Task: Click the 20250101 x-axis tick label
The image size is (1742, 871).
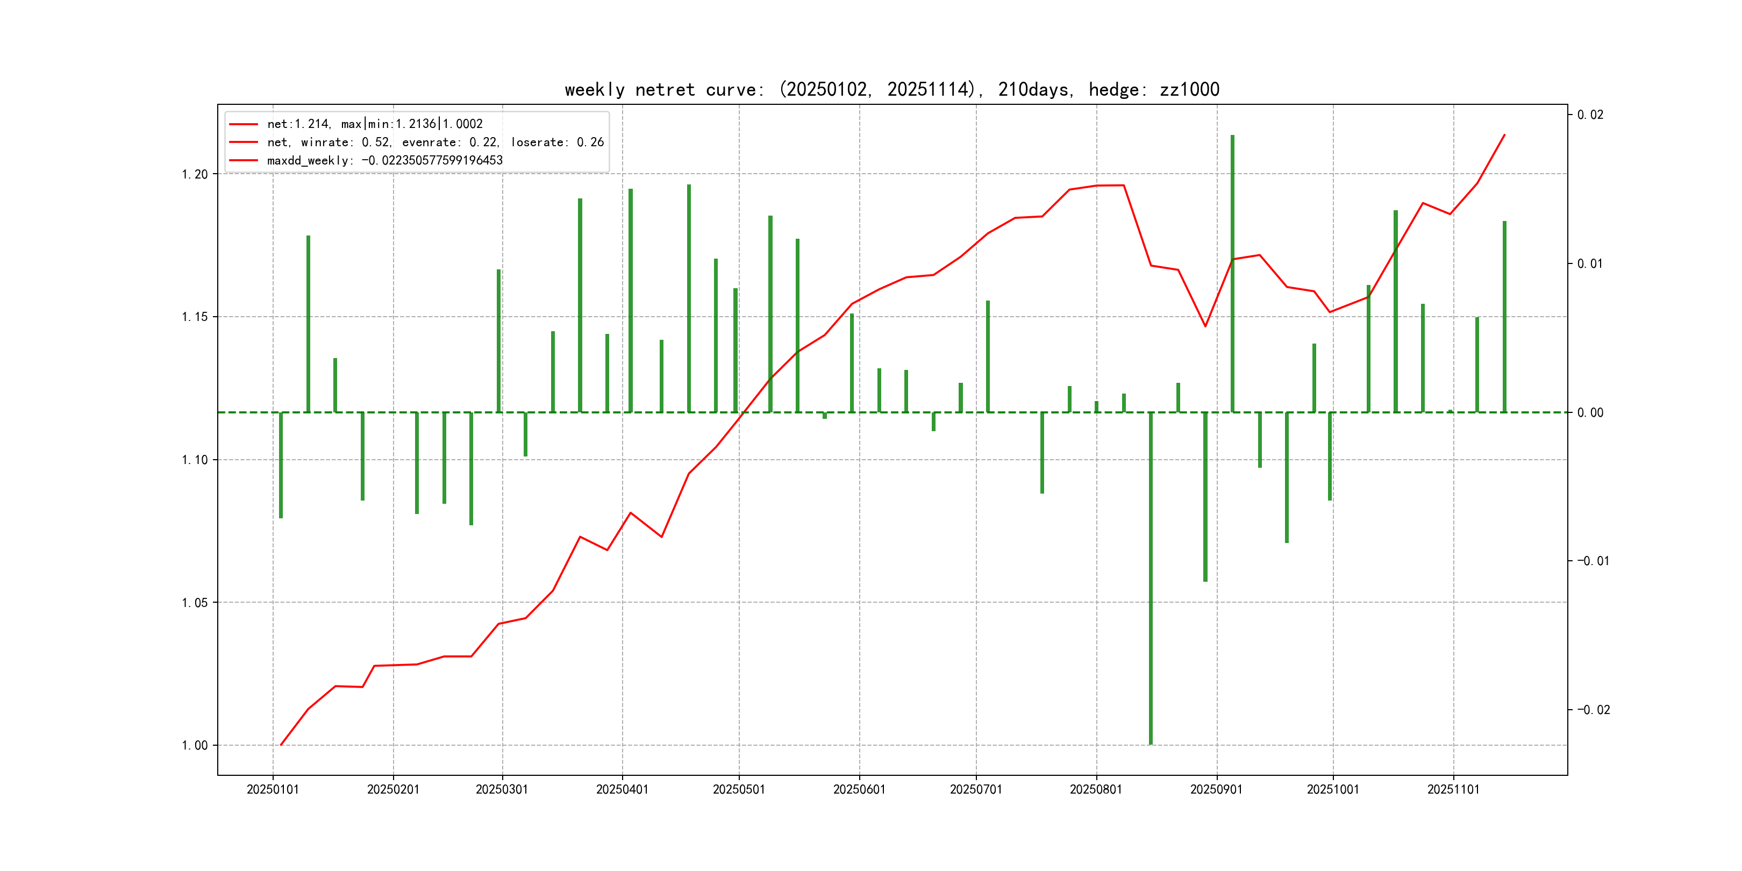Action: pyautogui.click(x=273, y=789)
